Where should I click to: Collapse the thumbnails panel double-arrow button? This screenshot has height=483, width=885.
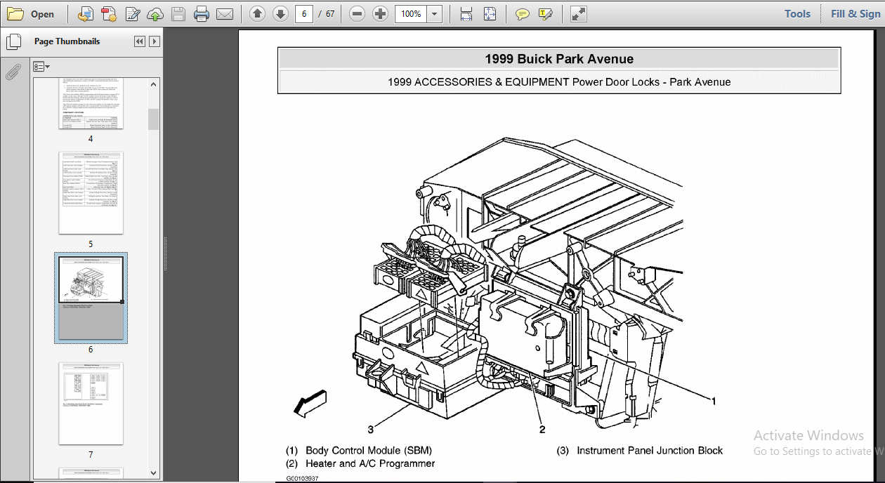139,41
